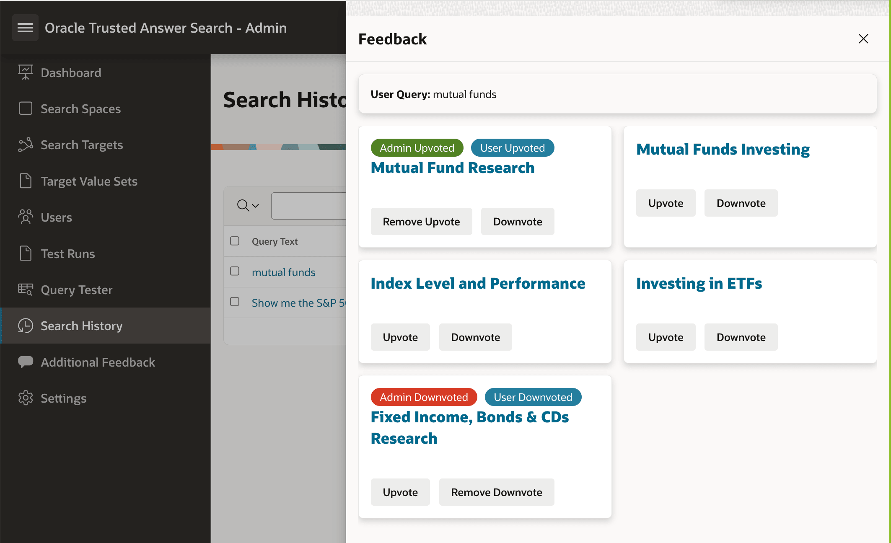891x543 pixels.
Task: Click the hamburger navigation menu icon
Action: point(25,28)
